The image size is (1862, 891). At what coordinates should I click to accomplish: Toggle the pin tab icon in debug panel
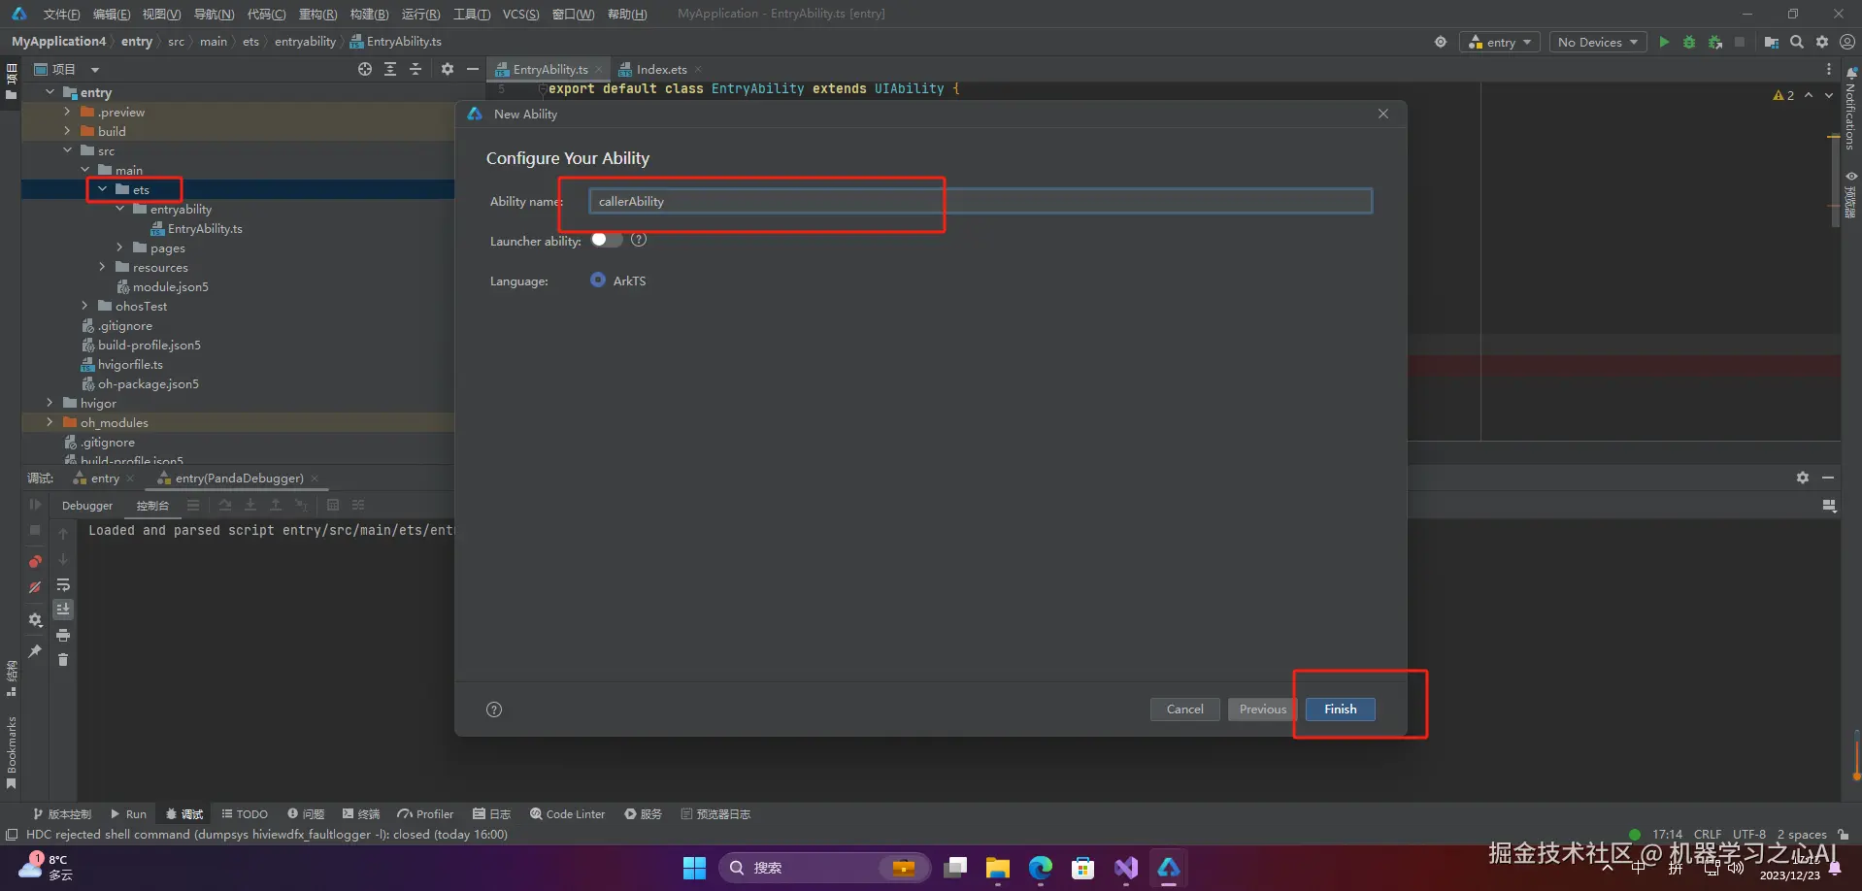(35, 651)
